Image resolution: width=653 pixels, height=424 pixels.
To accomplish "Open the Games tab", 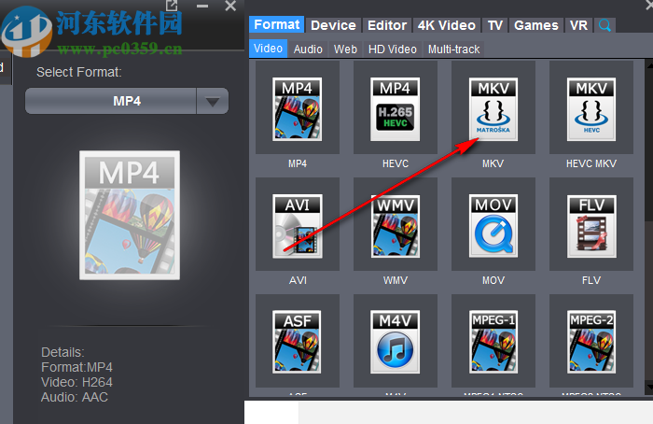I will tap(536, 25).
